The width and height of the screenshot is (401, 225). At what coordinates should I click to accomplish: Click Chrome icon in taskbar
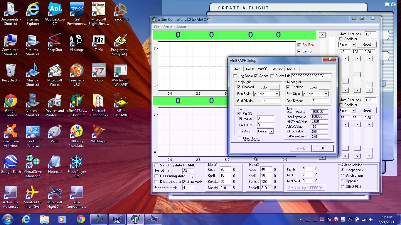(81, 219)
